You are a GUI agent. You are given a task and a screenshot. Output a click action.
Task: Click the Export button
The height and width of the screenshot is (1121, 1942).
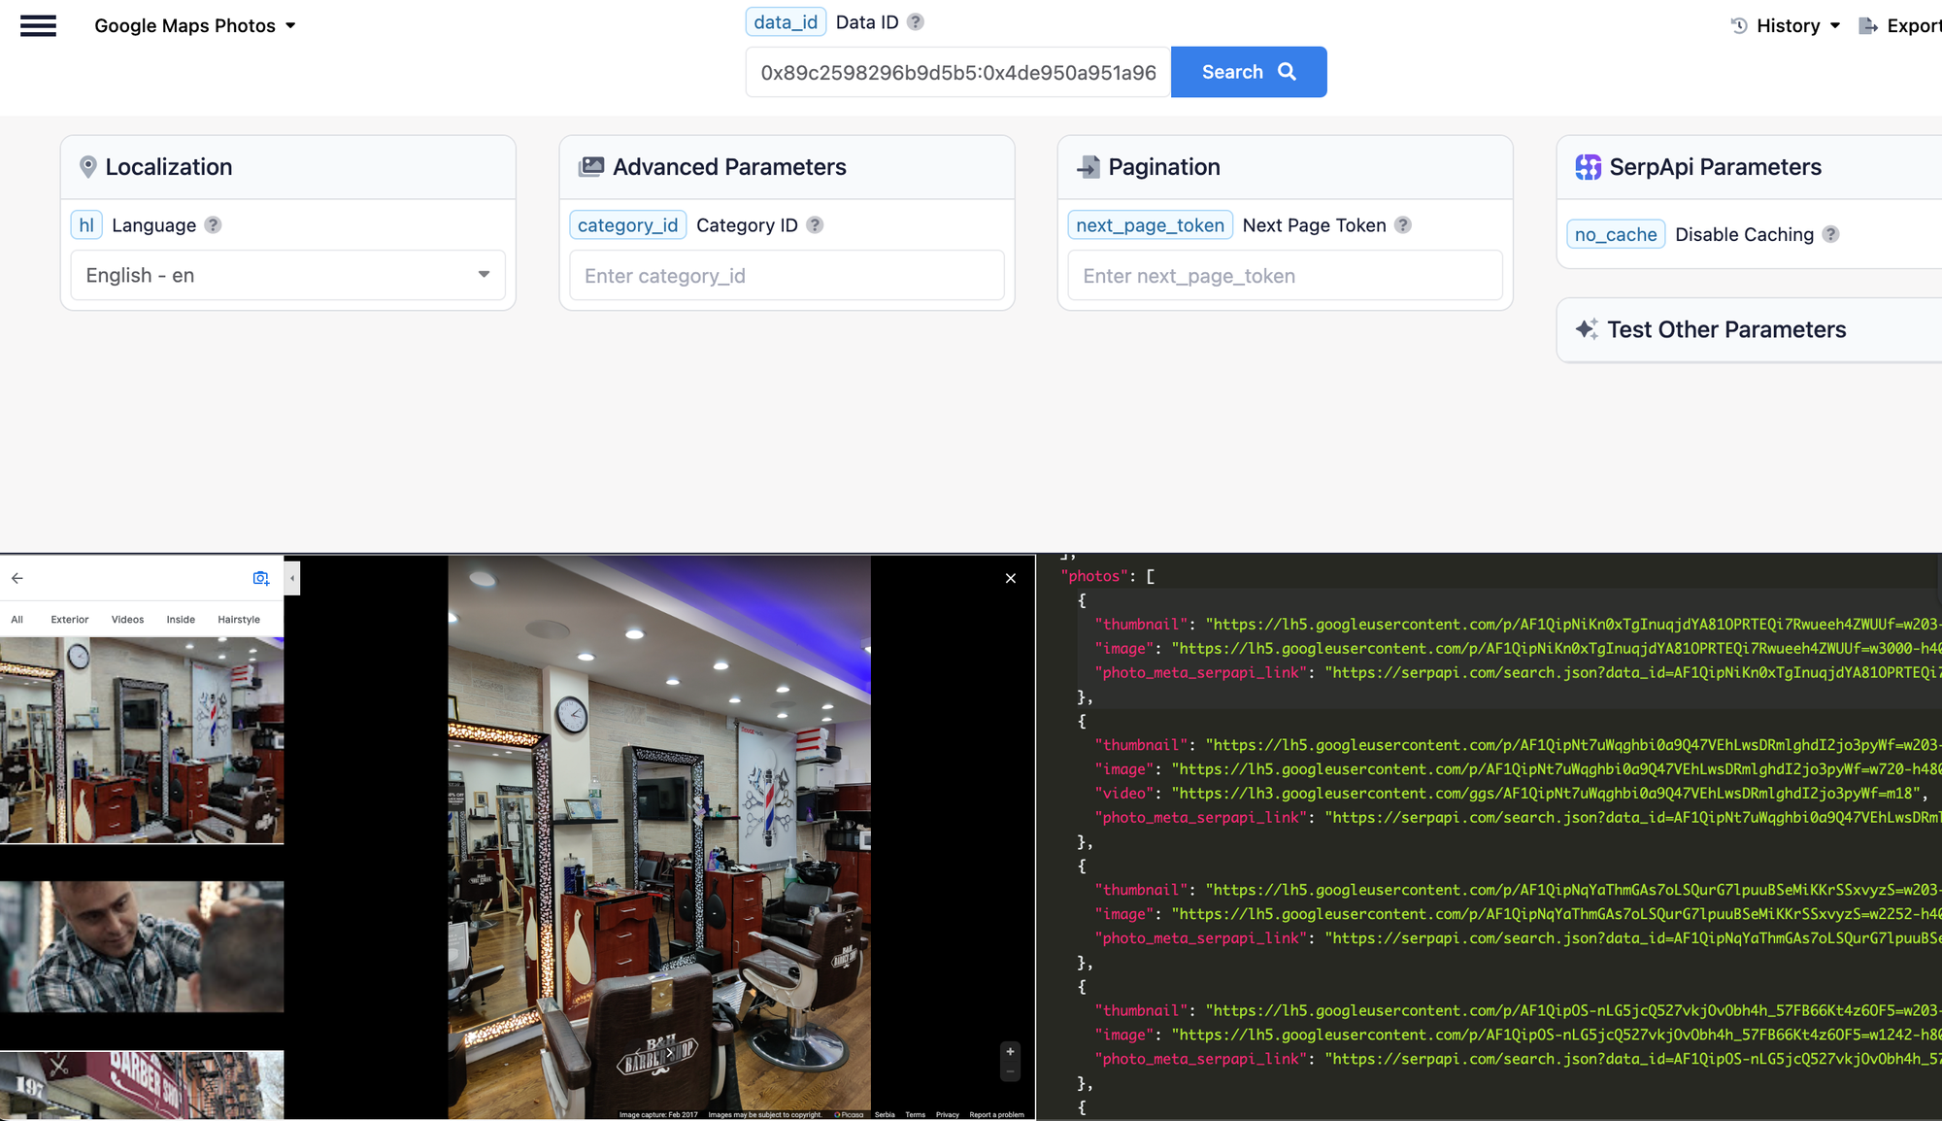1901,26
